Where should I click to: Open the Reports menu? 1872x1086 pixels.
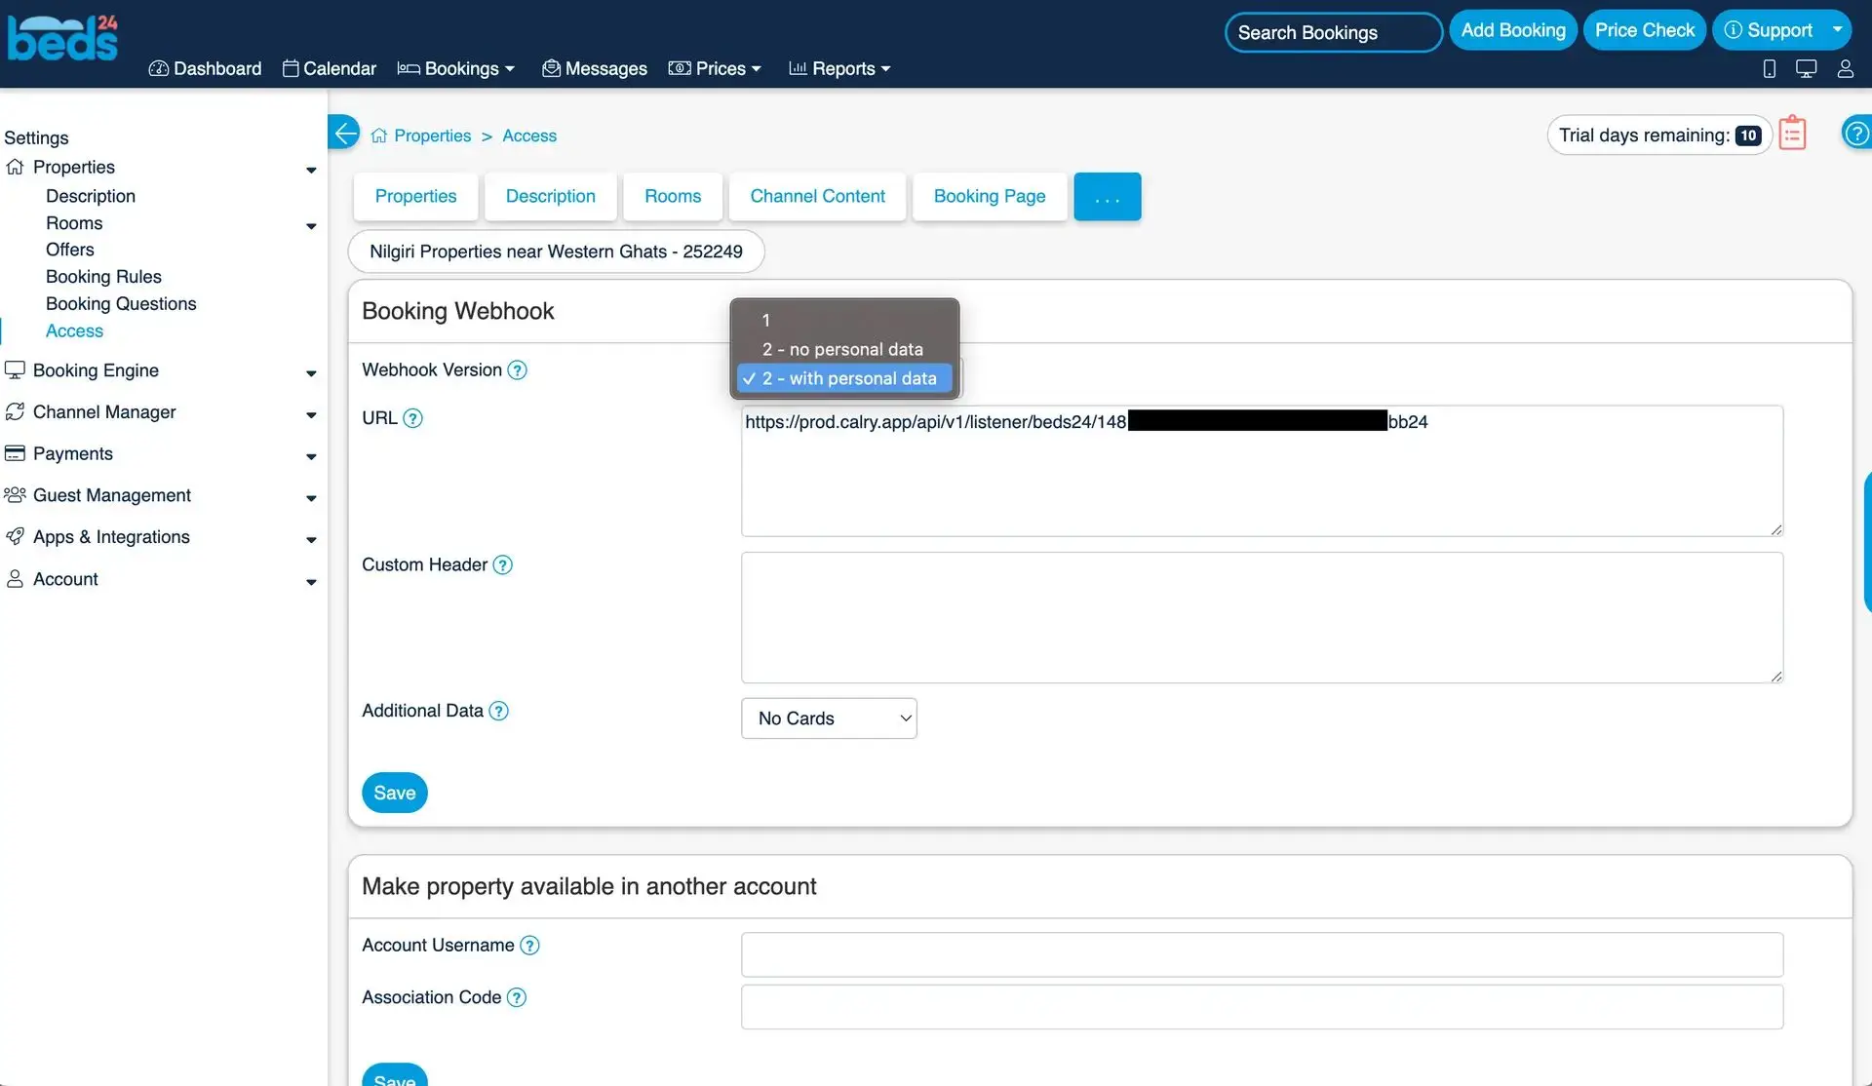point(839,68)
